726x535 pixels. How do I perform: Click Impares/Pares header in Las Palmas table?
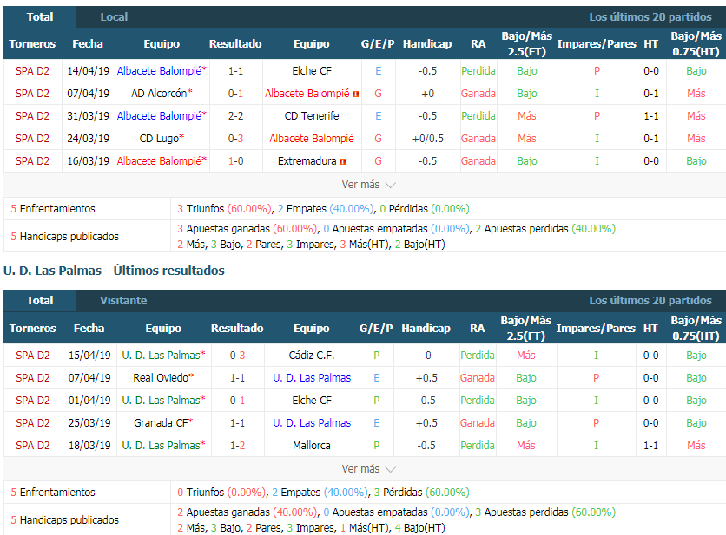596,329
